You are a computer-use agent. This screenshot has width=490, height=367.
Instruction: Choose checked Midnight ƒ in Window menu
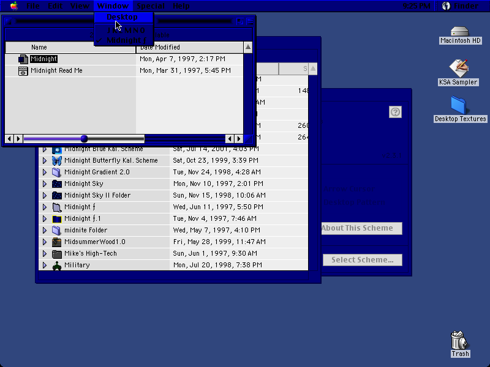[x=124, y=40]
